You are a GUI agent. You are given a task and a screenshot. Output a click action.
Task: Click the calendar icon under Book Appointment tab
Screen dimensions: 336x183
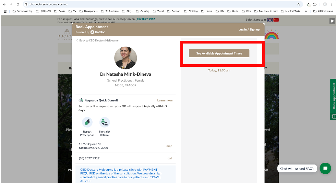pos(334,117)
